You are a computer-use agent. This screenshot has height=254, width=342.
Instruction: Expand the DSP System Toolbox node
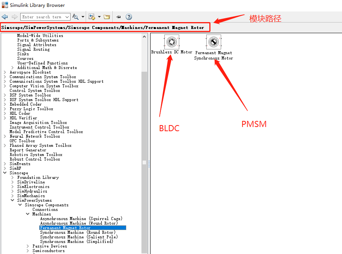point(5,95)
